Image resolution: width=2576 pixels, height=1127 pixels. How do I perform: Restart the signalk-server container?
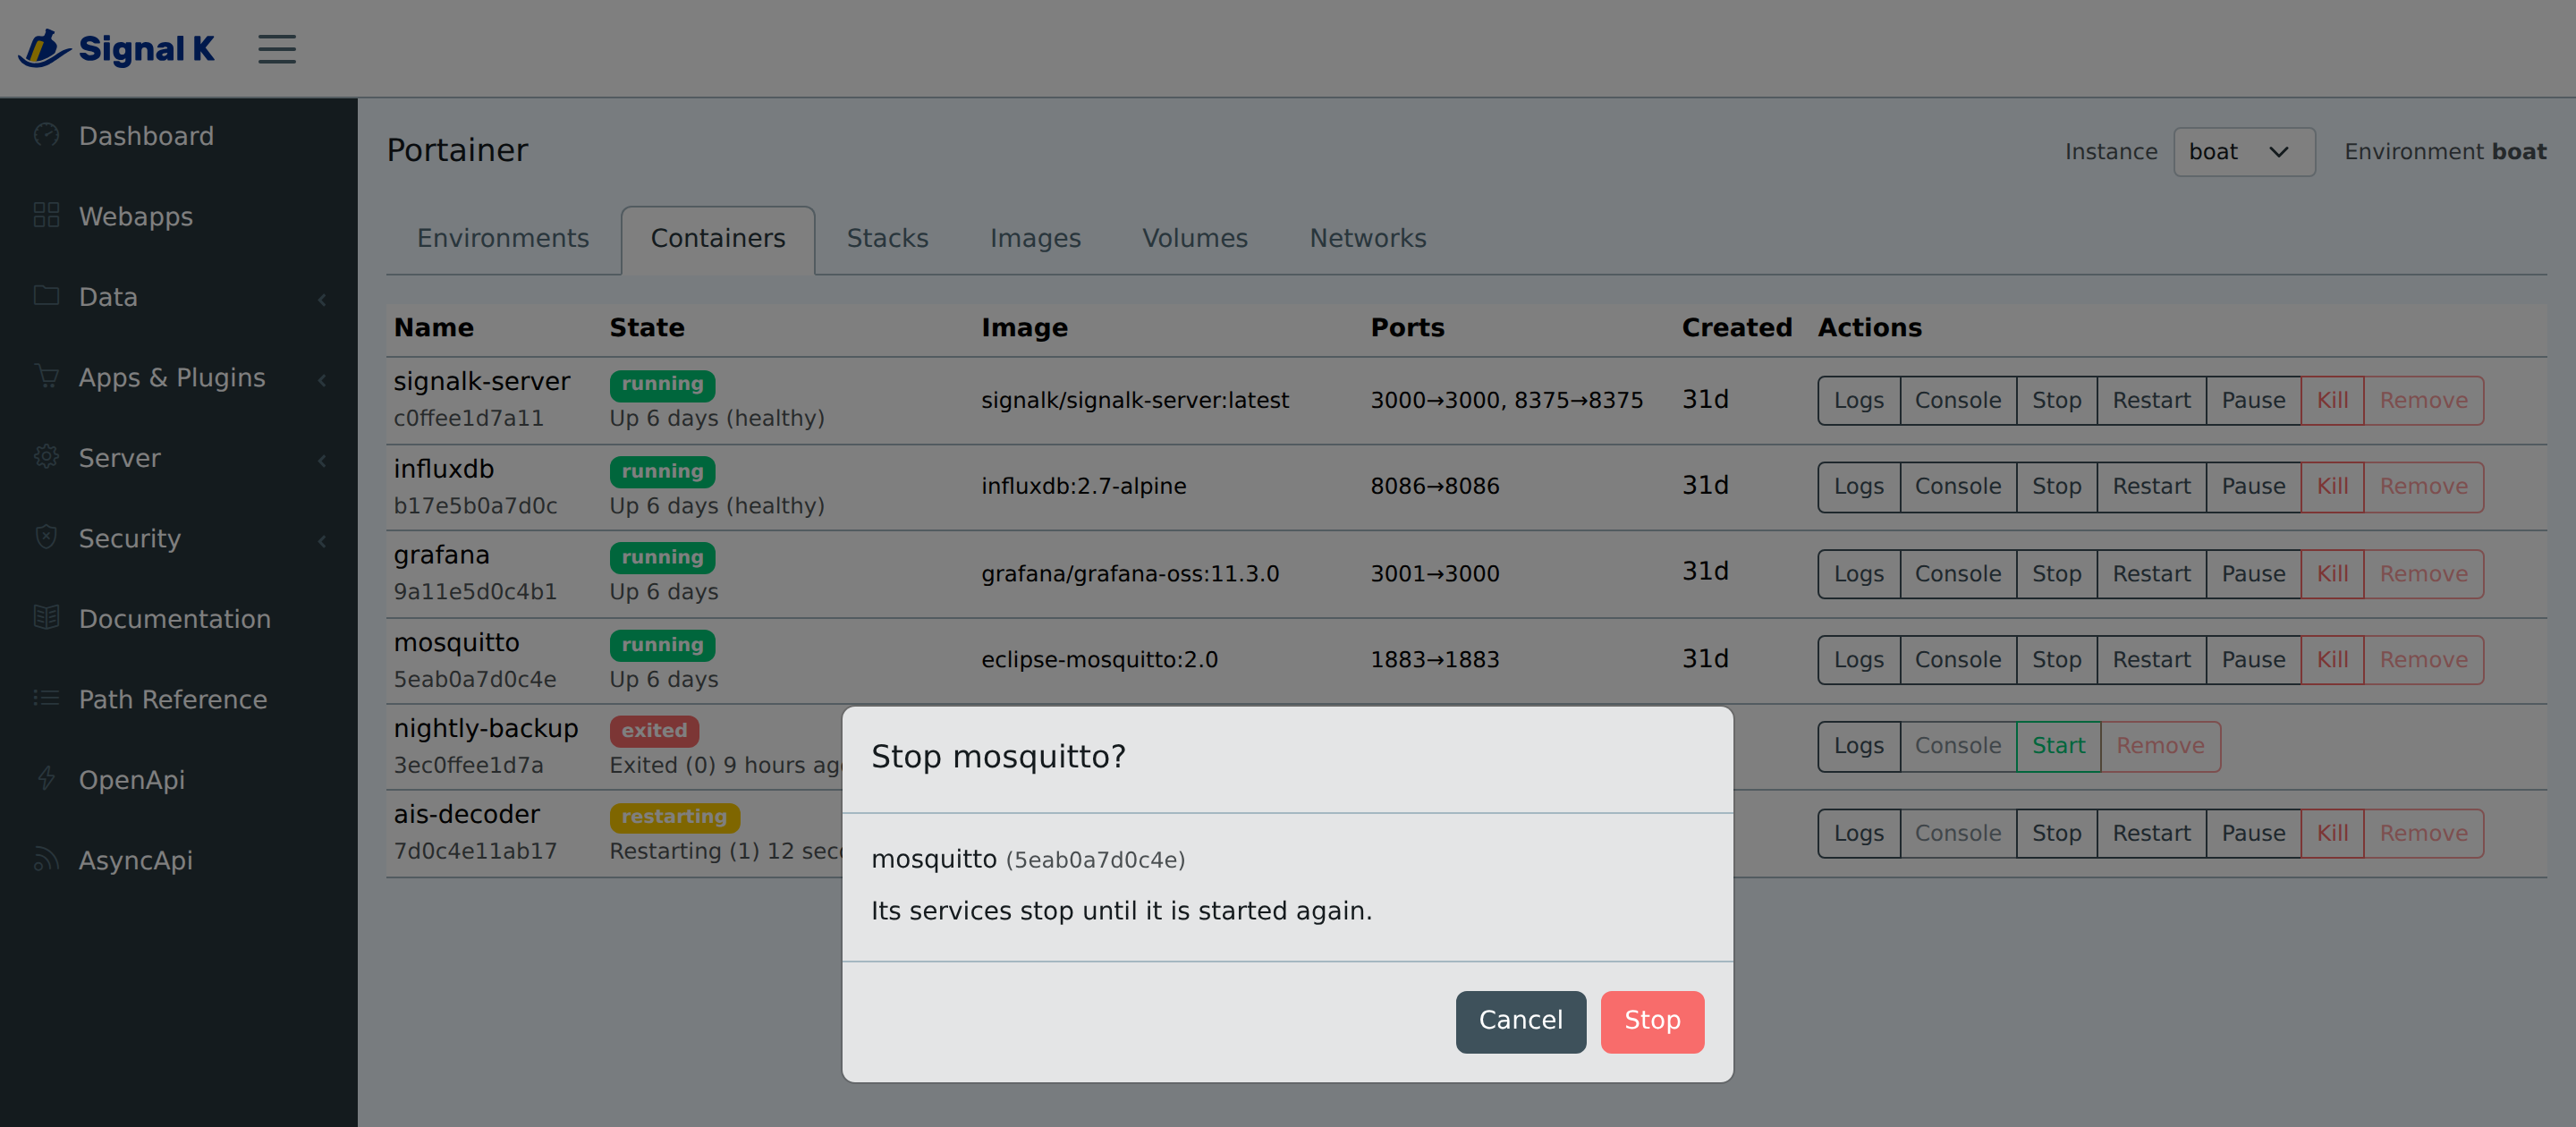tap(2151, 400)
